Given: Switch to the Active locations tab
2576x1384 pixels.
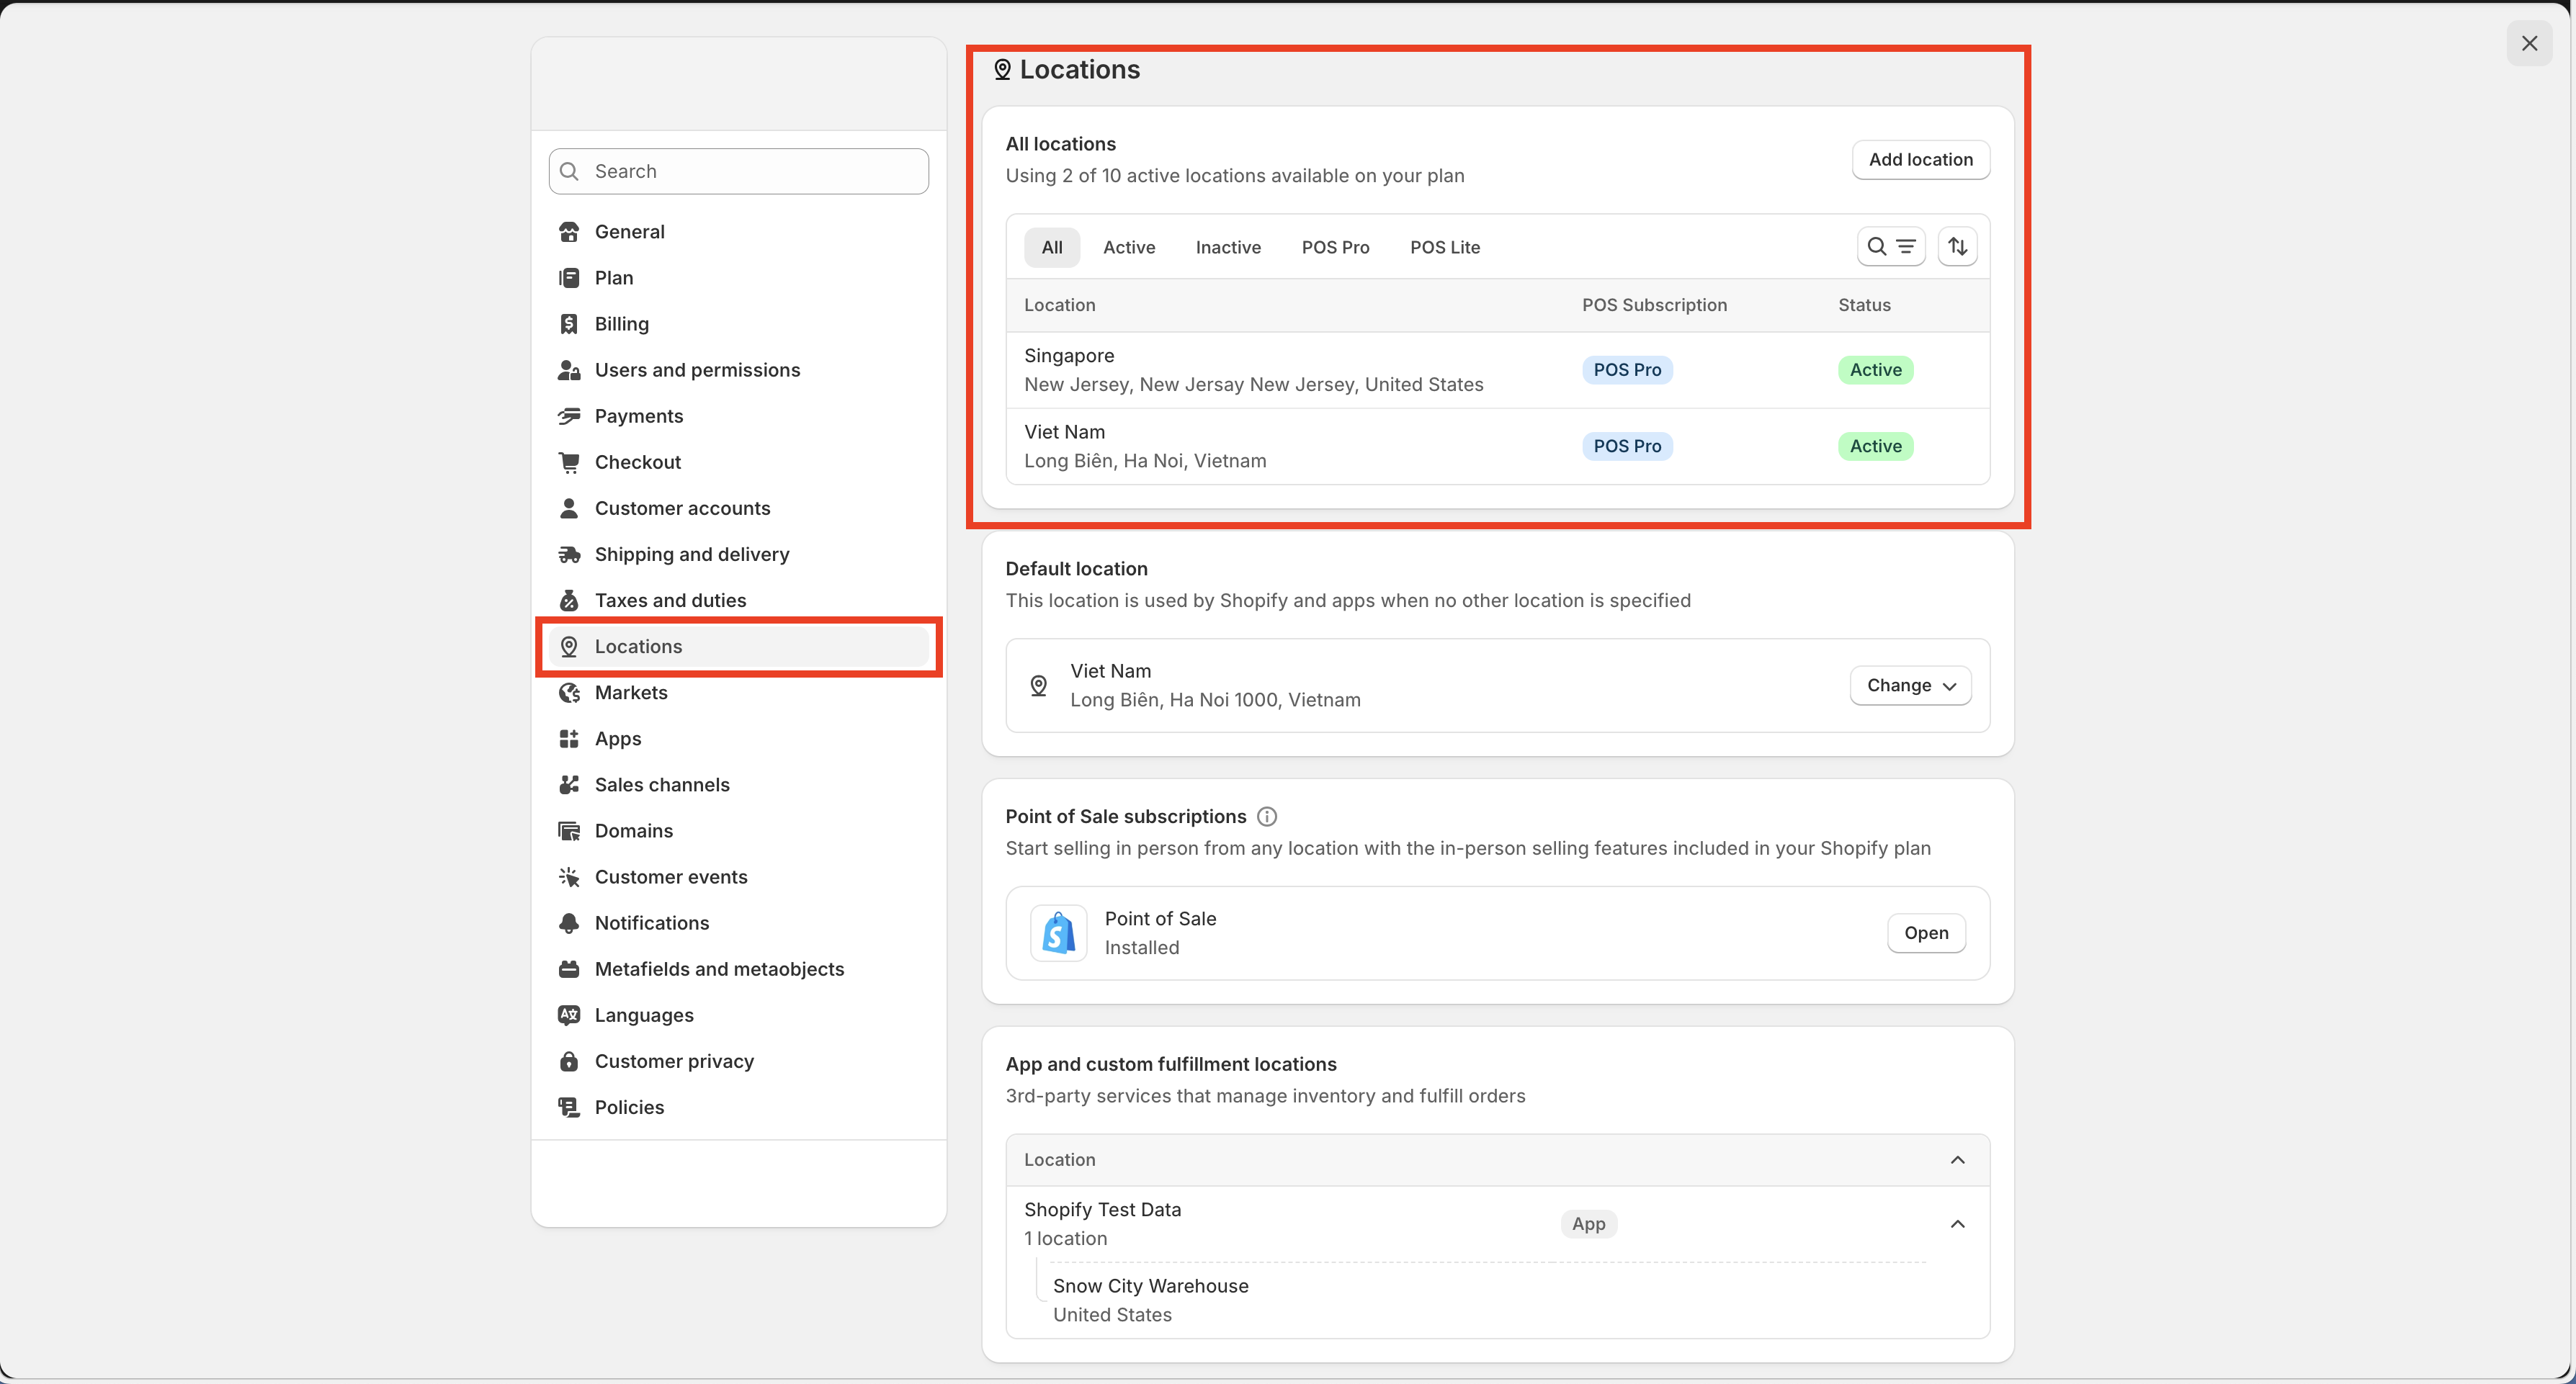Looking at the screenshot, I should point(1128,247).
